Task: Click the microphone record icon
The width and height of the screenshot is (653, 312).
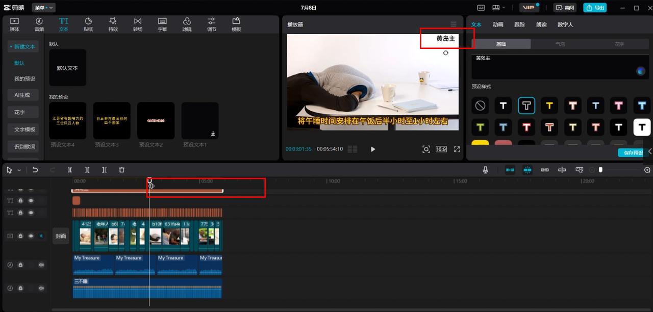Action: pos(485,170)
